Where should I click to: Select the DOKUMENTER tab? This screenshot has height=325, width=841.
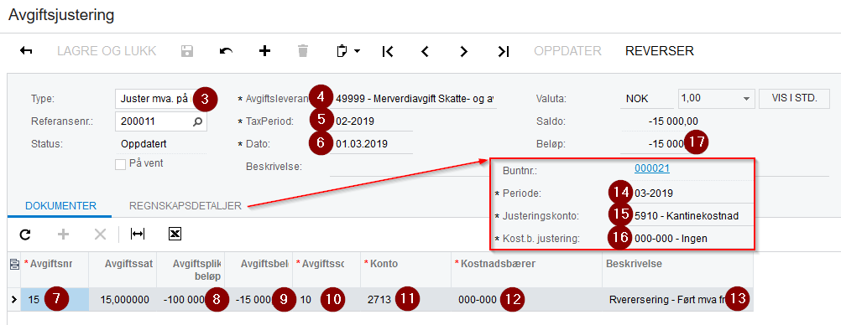click(60, 206)
